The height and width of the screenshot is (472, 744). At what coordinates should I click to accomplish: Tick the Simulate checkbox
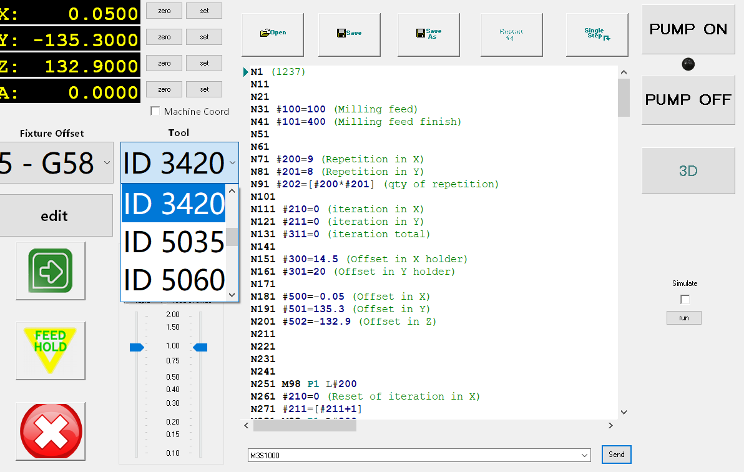point(685,299)
